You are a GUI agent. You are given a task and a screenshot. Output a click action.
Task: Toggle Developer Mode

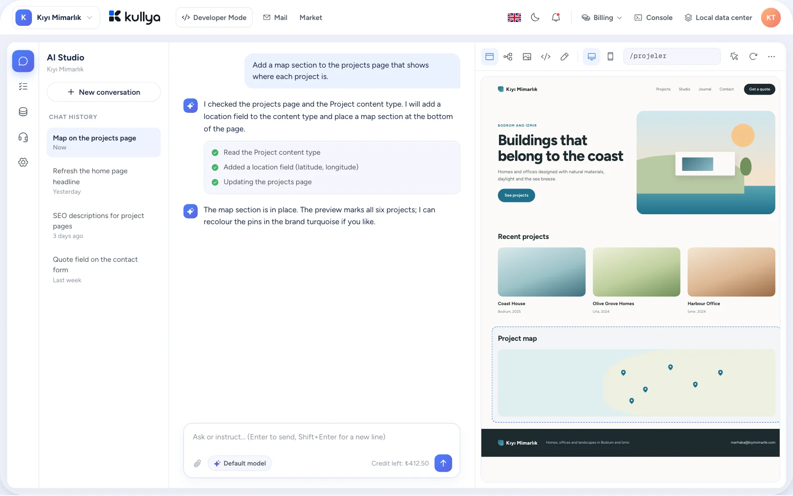214,18
